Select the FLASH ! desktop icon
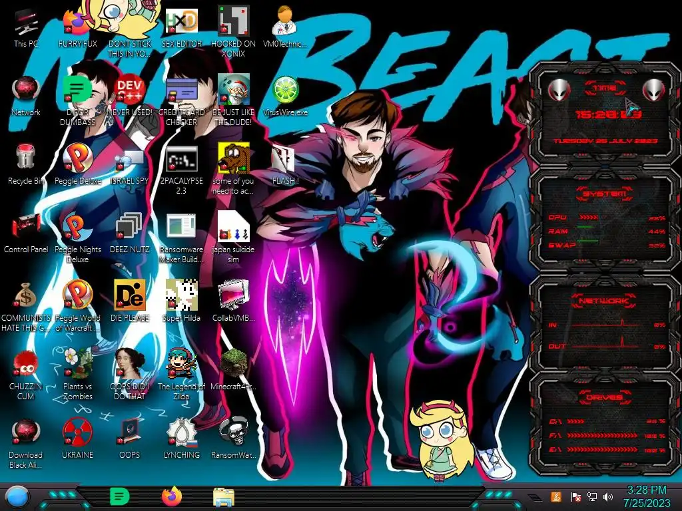The width and height of the screenshot is (682, 511). point(285,164)
